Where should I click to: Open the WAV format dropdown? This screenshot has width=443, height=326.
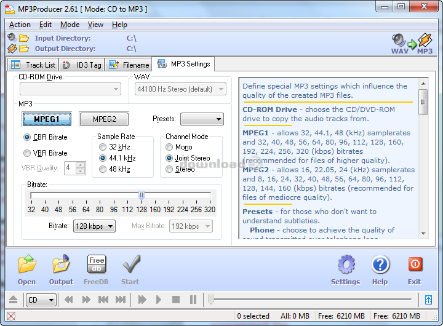tap(180, 89)
